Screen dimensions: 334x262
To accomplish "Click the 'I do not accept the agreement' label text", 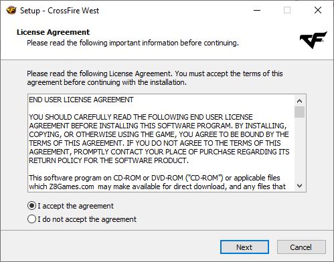I will [87, 219].
